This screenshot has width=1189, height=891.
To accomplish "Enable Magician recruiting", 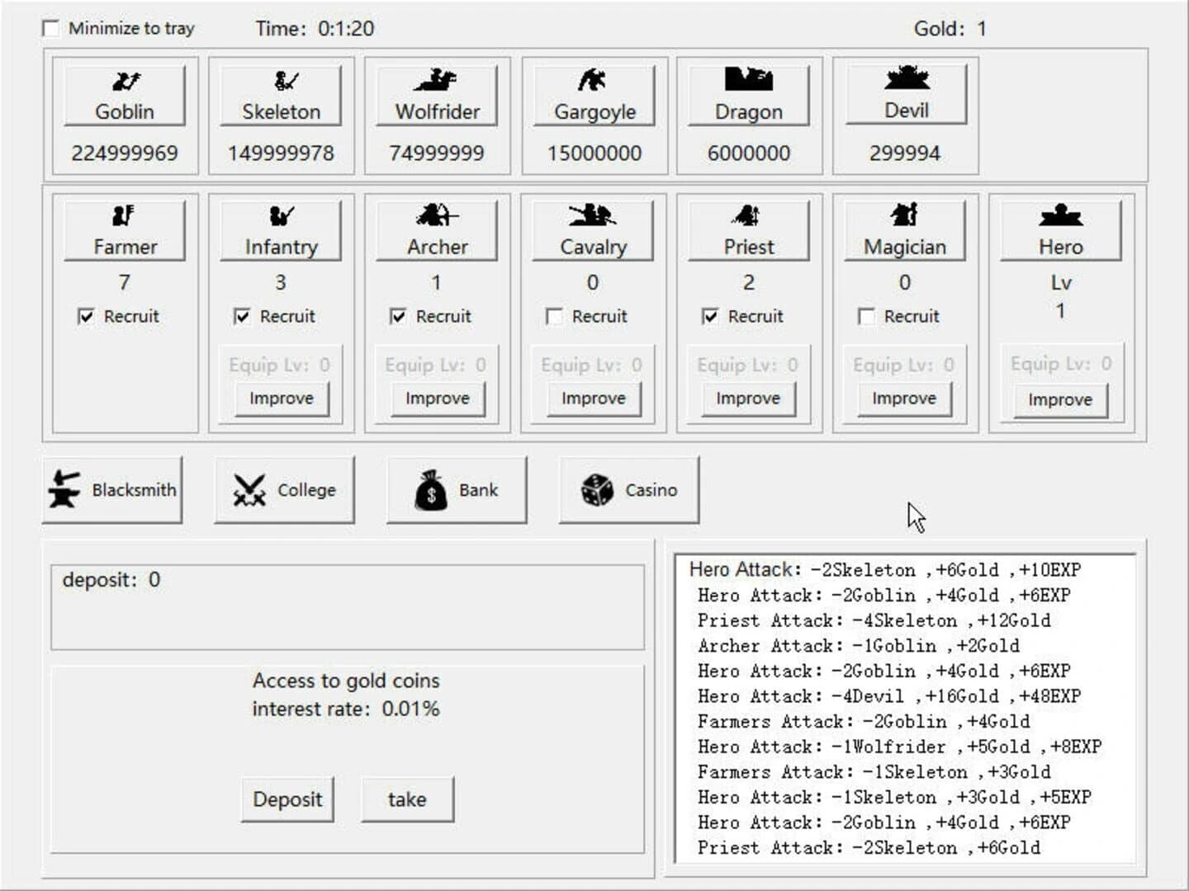I will [866, 316].
